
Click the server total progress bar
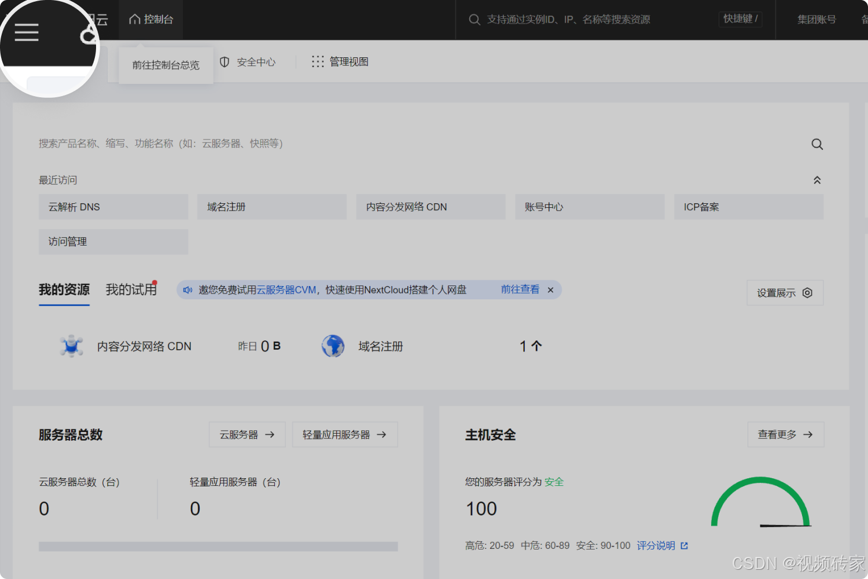point(218,547)
